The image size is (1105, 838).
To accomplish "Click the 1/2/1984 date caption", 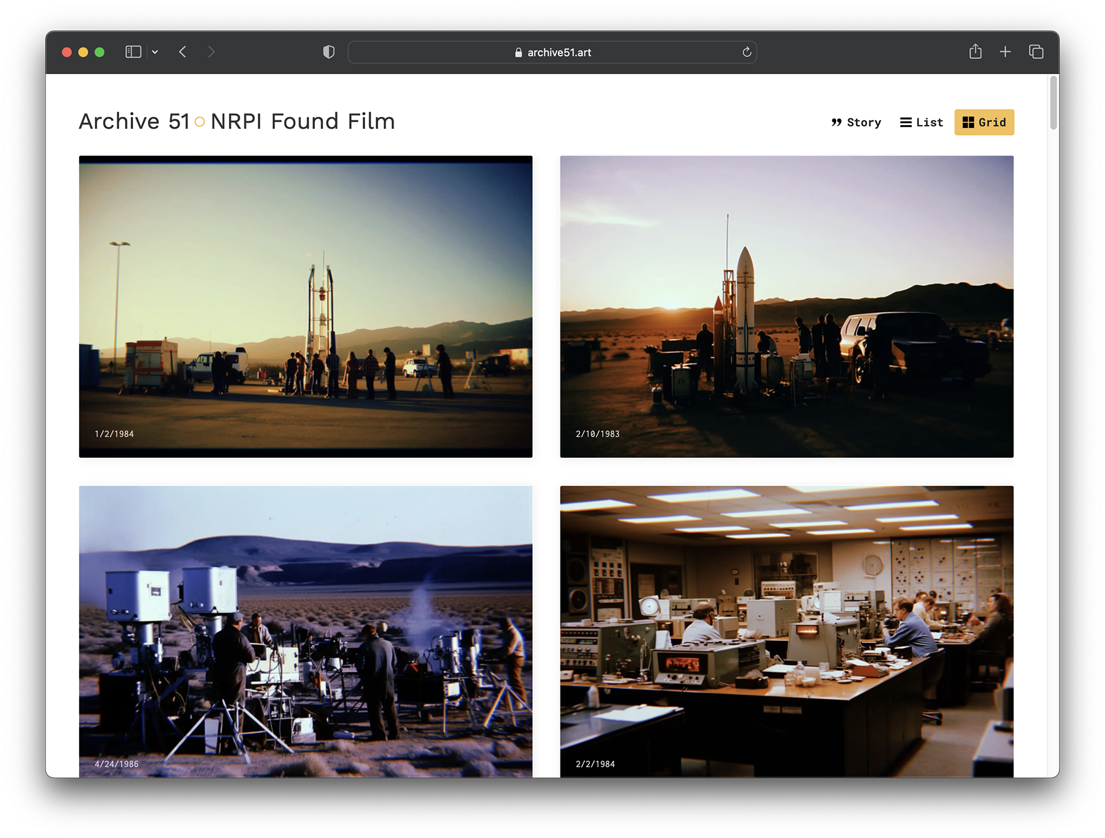I will pos(114,434).
